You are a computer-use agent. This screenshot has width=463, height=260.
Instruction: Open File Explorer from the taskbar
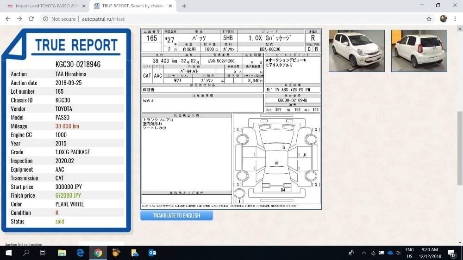coord(62,253)
